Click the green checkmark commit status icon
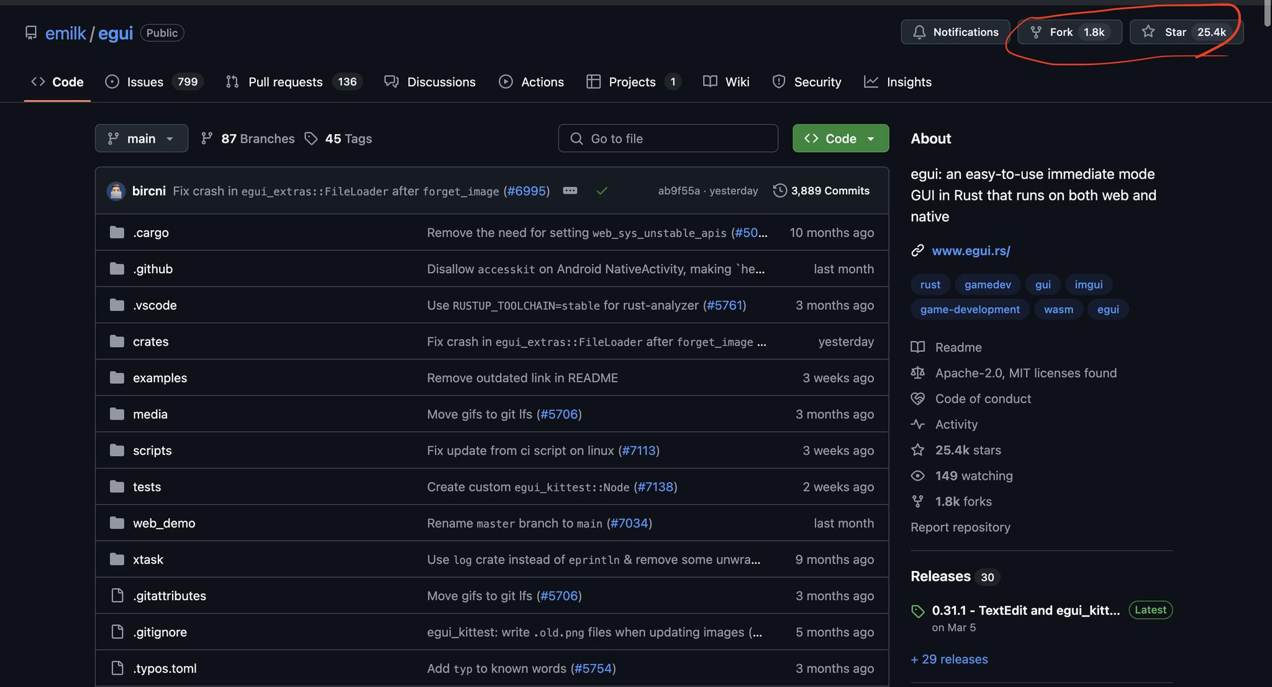1272x687 pixels. coord(602,191)
